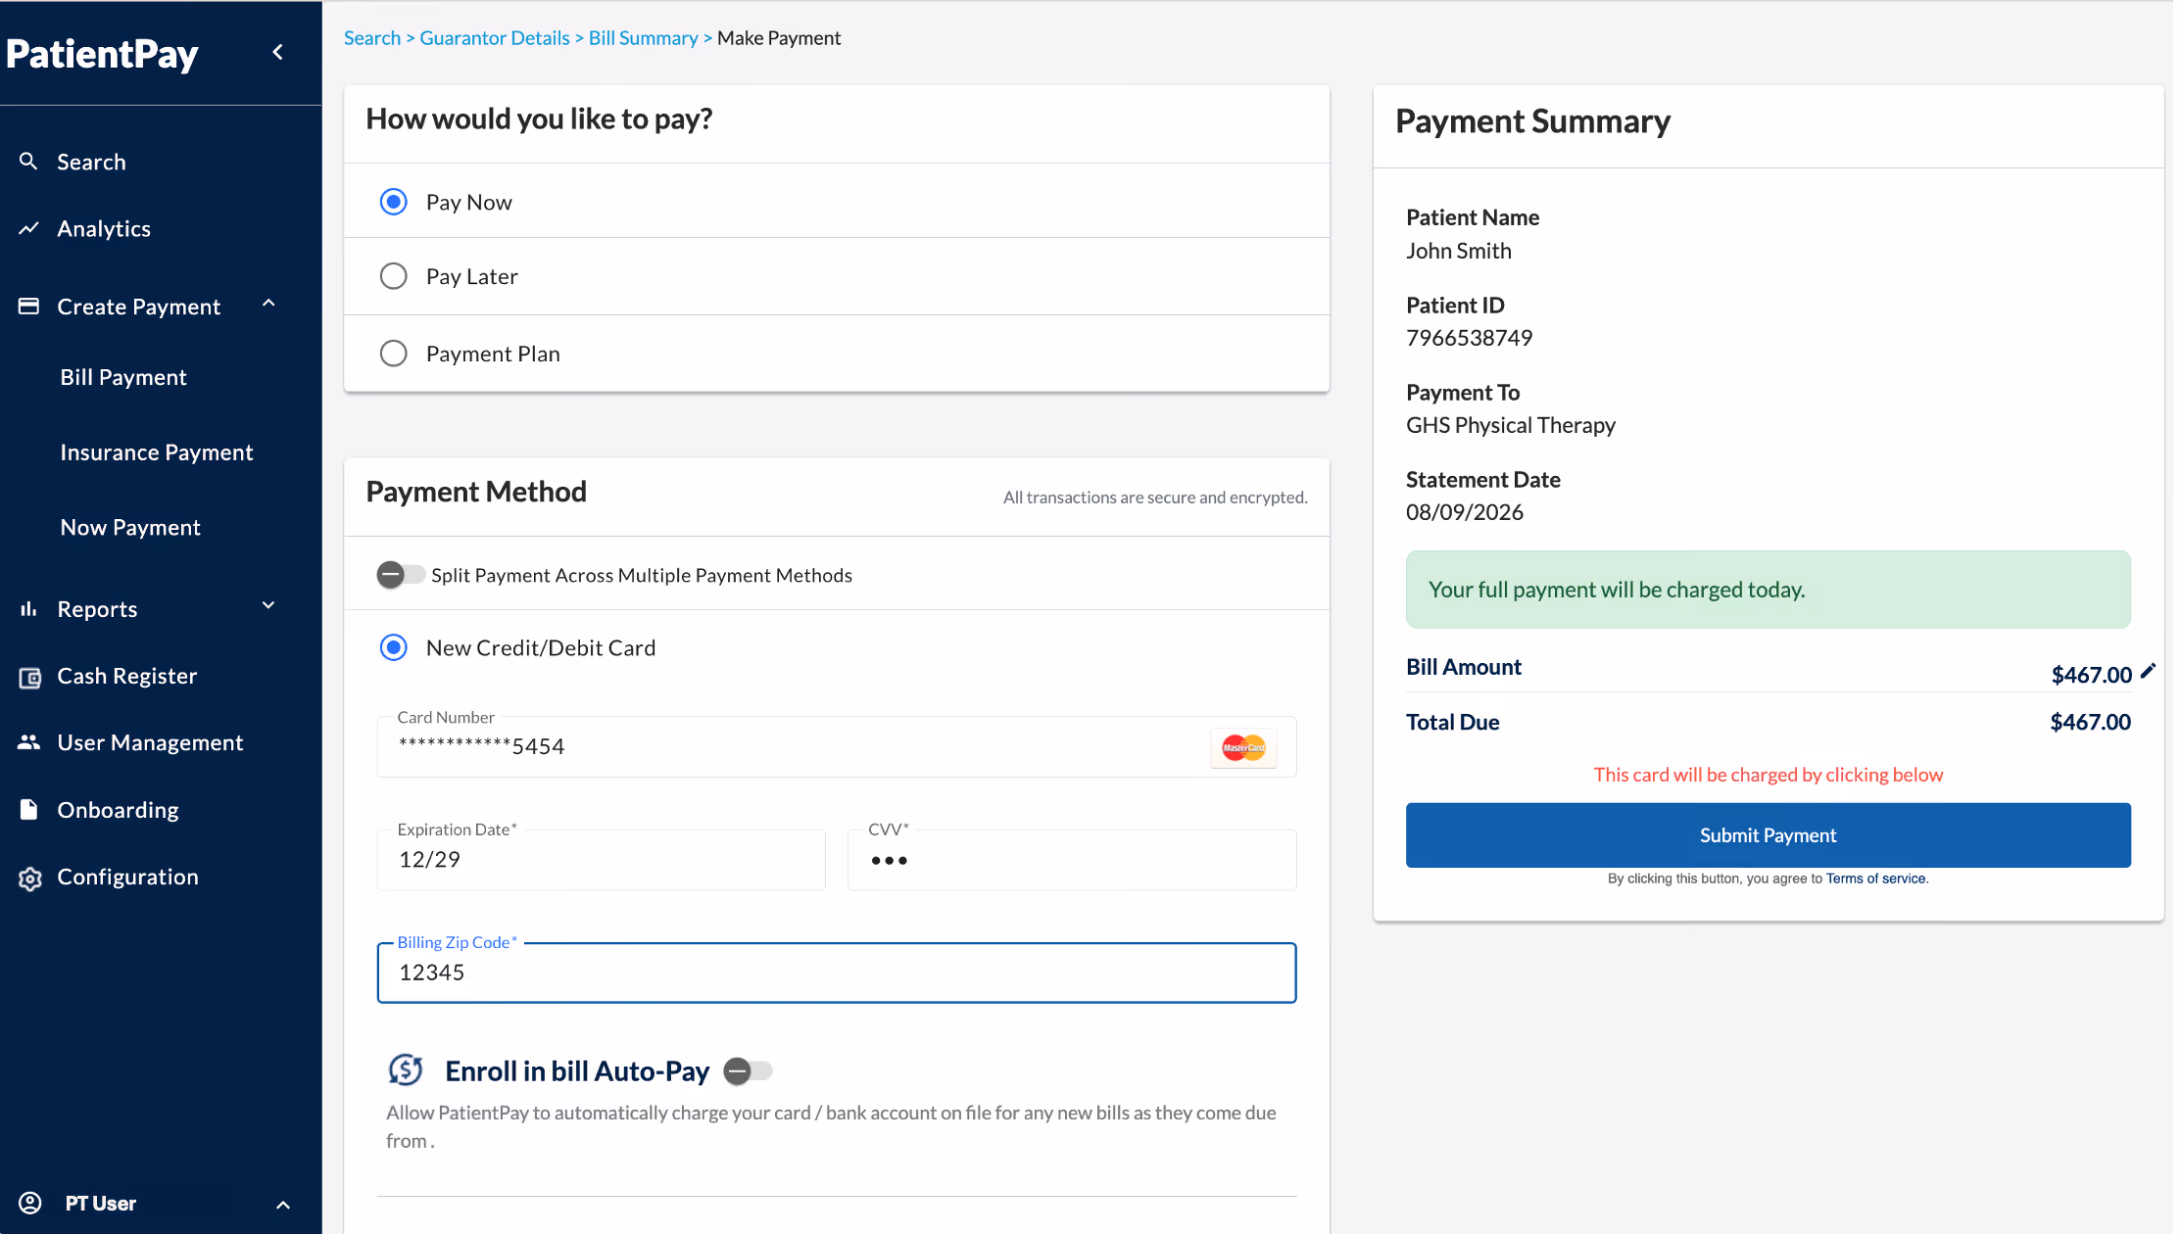Click the Cash Register icon
Image resolution: width=2181 pixels, height=1234 pixels.
click(x=29, y=677)
